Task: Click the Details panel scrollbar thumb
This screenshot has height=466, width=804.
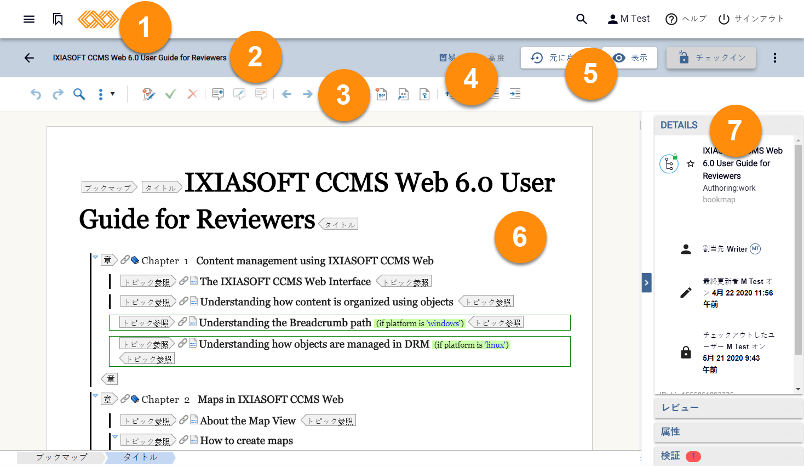Action: point(798,249)
